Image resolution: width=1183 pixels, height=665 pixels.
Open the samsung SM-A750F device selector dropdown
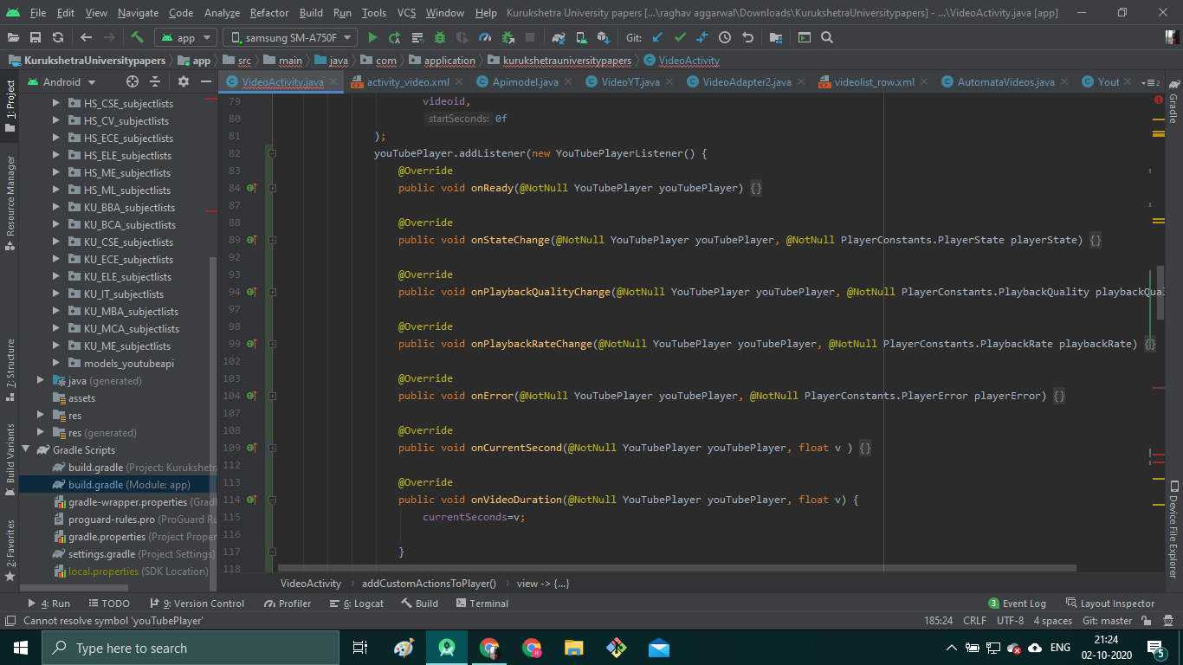pos(290,37)
